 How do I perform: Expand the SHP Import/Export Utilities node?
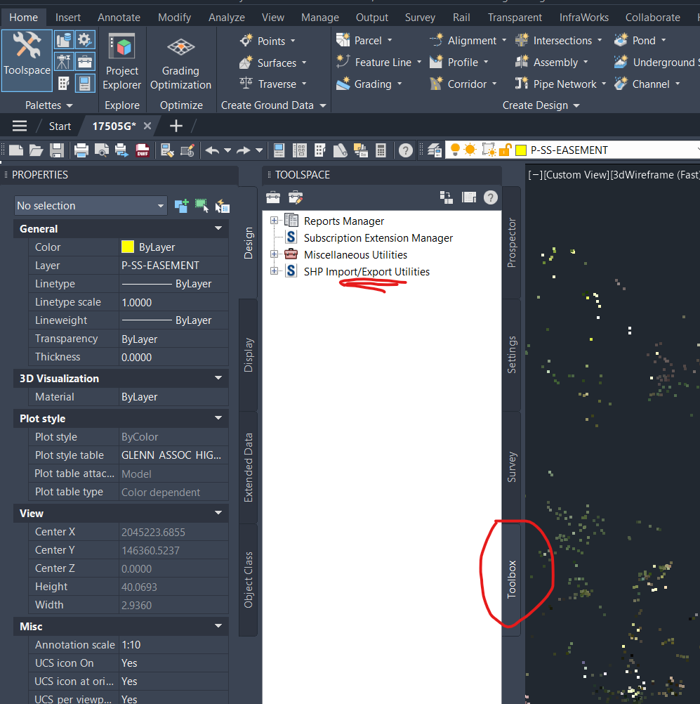point(274,270)
